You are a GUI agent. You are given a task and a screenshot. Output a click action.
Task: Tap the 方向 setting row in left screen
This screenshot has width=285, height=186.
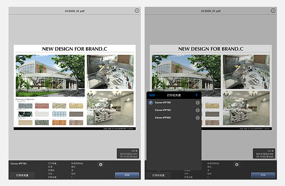[x=68, y=174]
